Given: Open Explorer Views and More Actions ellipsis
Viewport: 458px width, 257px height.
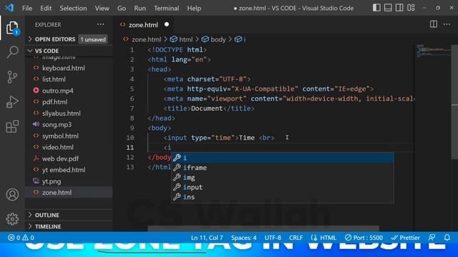Looking at the screenshot, I should click(100, 24).
